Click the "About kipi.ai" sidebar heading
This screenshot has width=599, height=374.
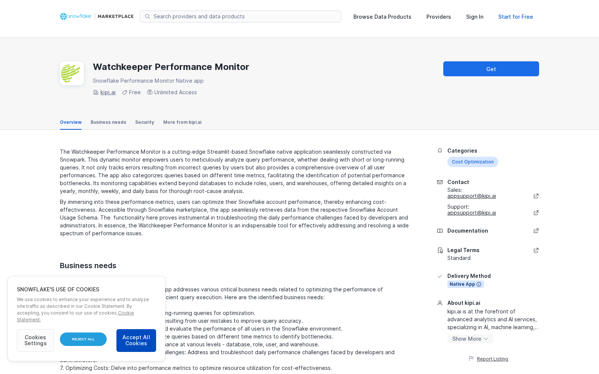tap(464, 303)
